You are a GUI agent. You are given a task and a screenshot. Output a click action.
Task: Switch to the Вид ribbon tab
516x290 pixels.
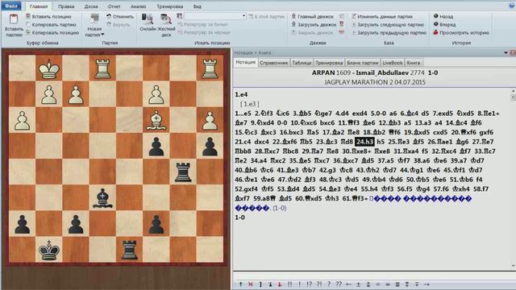[197, 6]
